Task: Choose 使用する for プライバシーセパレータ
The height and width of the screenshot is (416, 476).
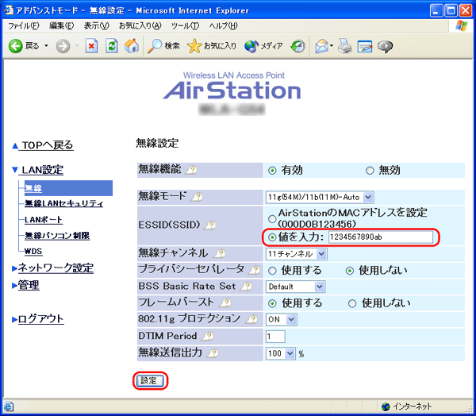Action: 272,270
